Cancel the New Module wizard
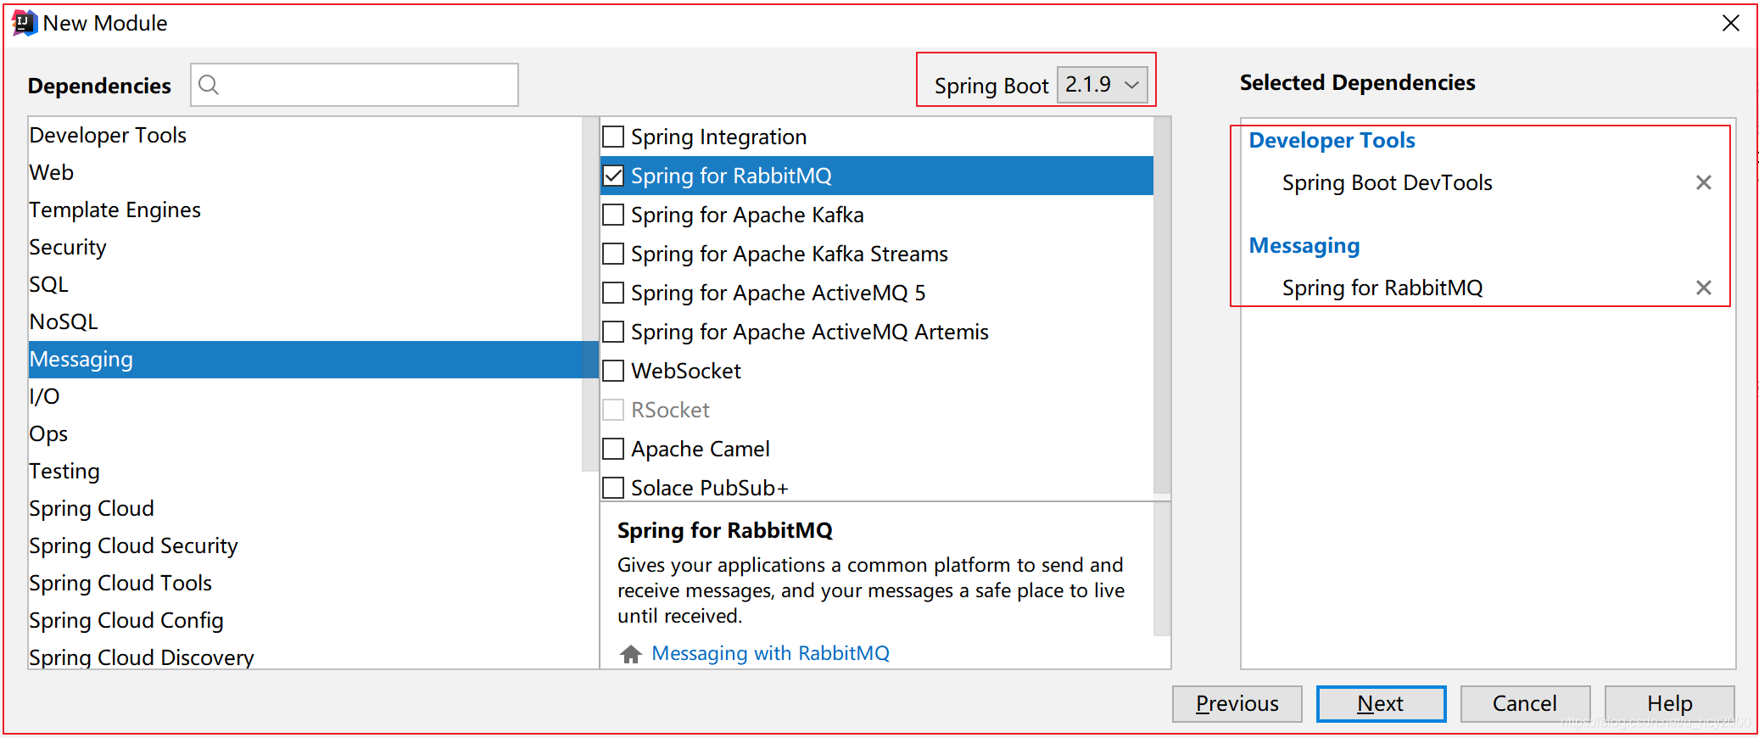The width and height of the screenshot is (1759, 738). (x=1525, y=704)
